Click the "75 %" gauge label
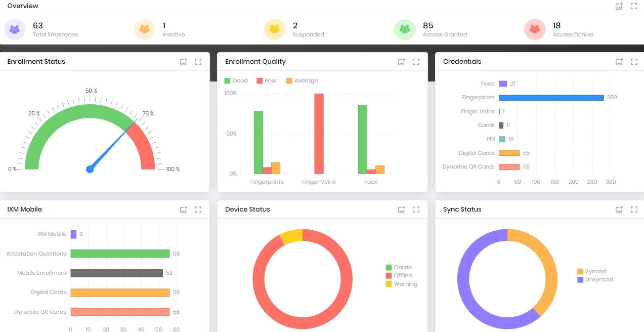644x332 pixels. tap(148, 114)
